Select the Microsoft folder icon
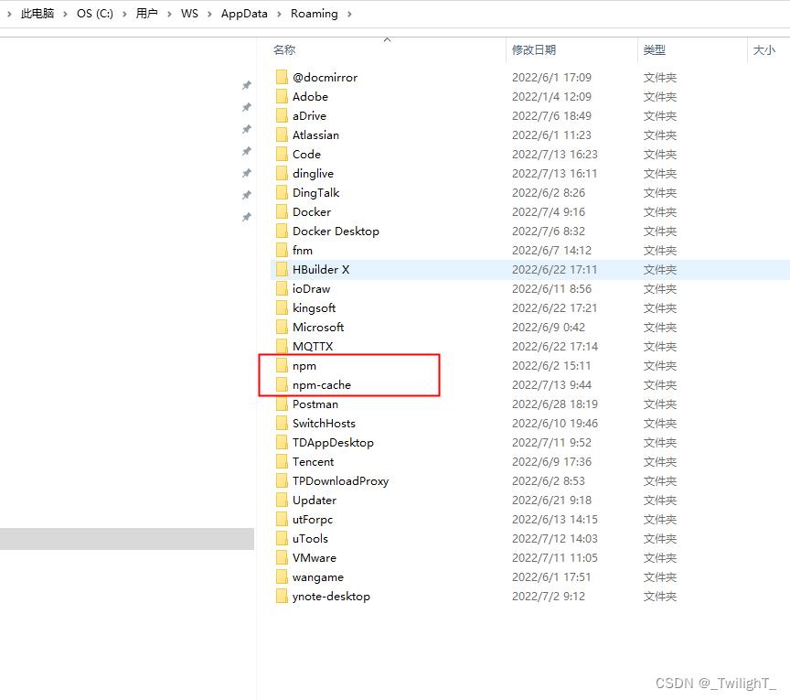The height and width of the screenshot is (700, 790). point(282,327)
